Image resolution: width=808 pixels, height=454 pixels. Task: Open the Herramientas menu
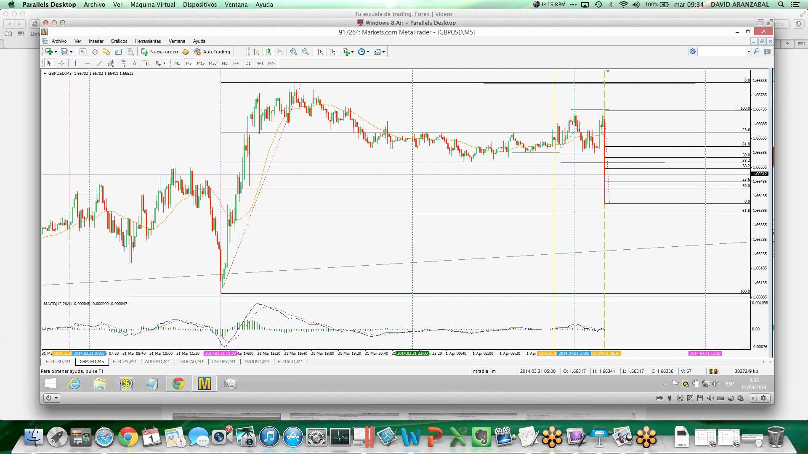pos(148,41)
